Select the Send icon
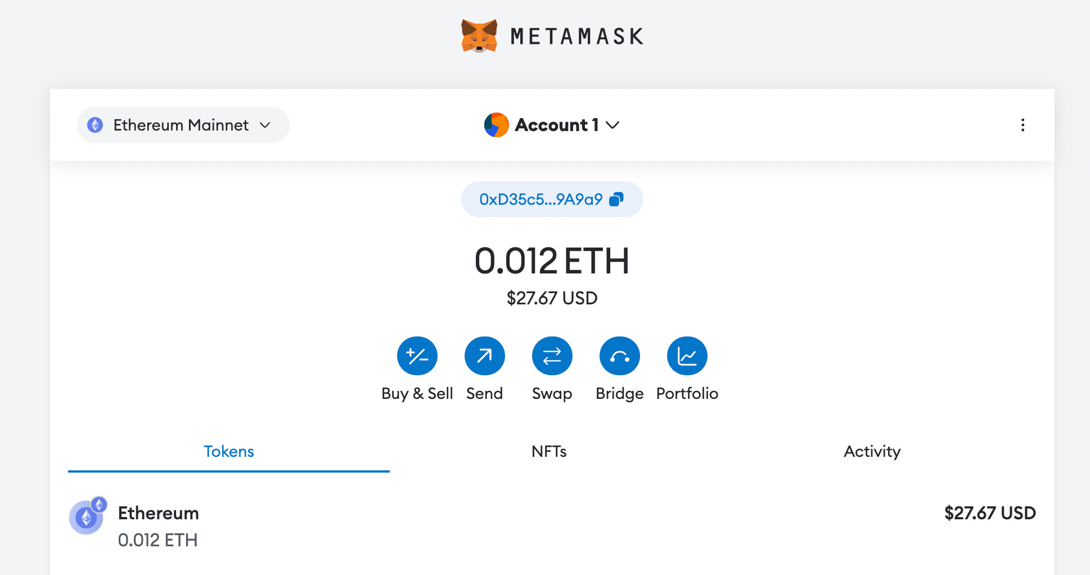This screenshot has height=575, width=1090. pos(485,356)
